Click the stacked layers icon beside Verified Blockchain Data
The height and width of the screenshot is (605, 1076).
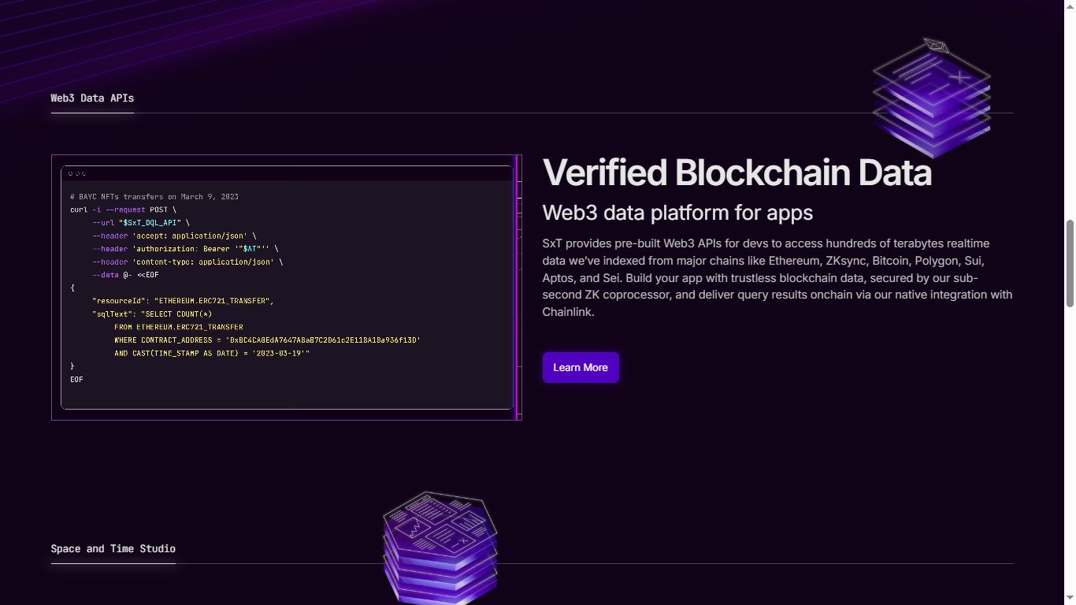tap(931, 98)
